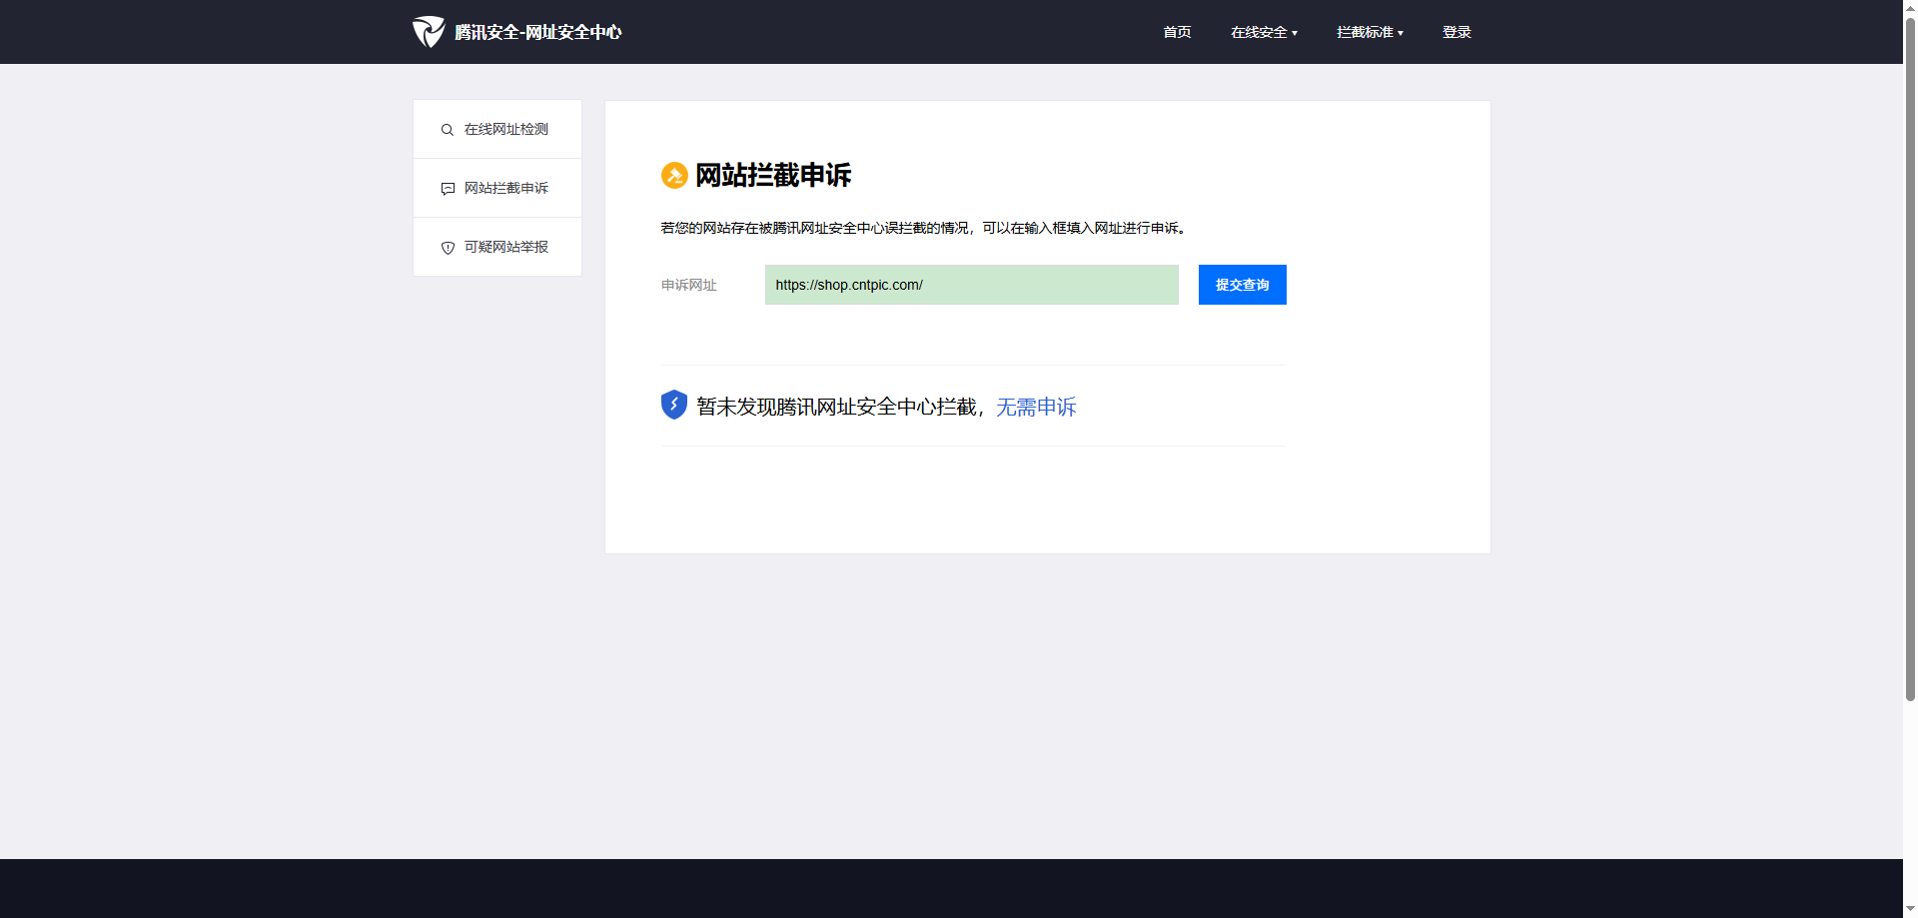
Task: Click the 腾讯安全-网址安全中心 site title
Action: [x=538, y=32]
